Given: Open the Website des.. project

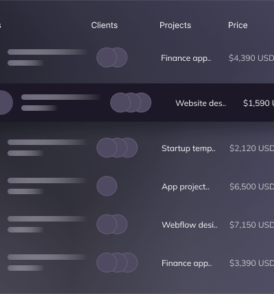Looking at the screenshot, I should pos(201,103).
